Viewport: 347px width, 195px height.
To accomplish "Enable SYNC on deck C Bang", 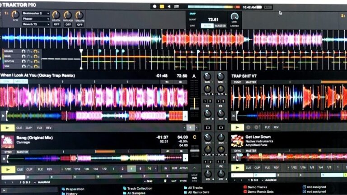I will pos(8,152).
